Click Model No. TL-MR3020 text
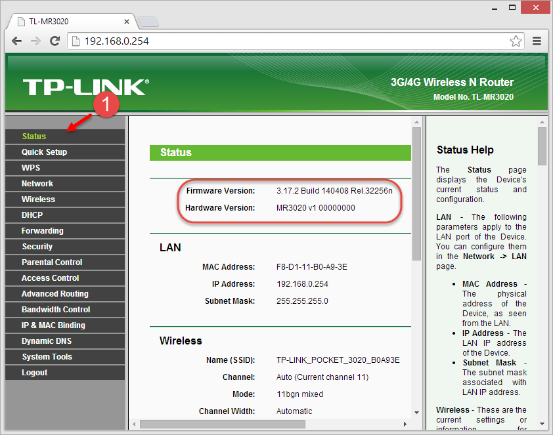Screen dimensions: 553x435 tap(474, 97)
